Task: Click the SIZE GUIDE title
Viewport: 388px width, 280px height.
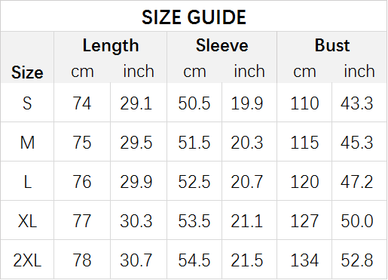Action: click(194, 17)
